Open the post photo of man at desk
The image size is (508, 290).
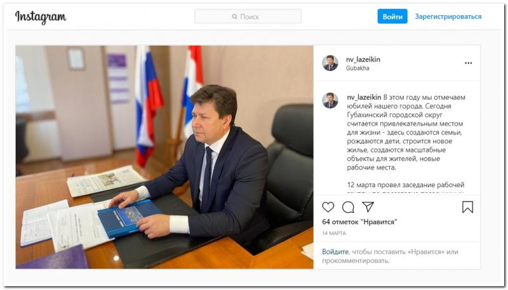click(164, 157)
